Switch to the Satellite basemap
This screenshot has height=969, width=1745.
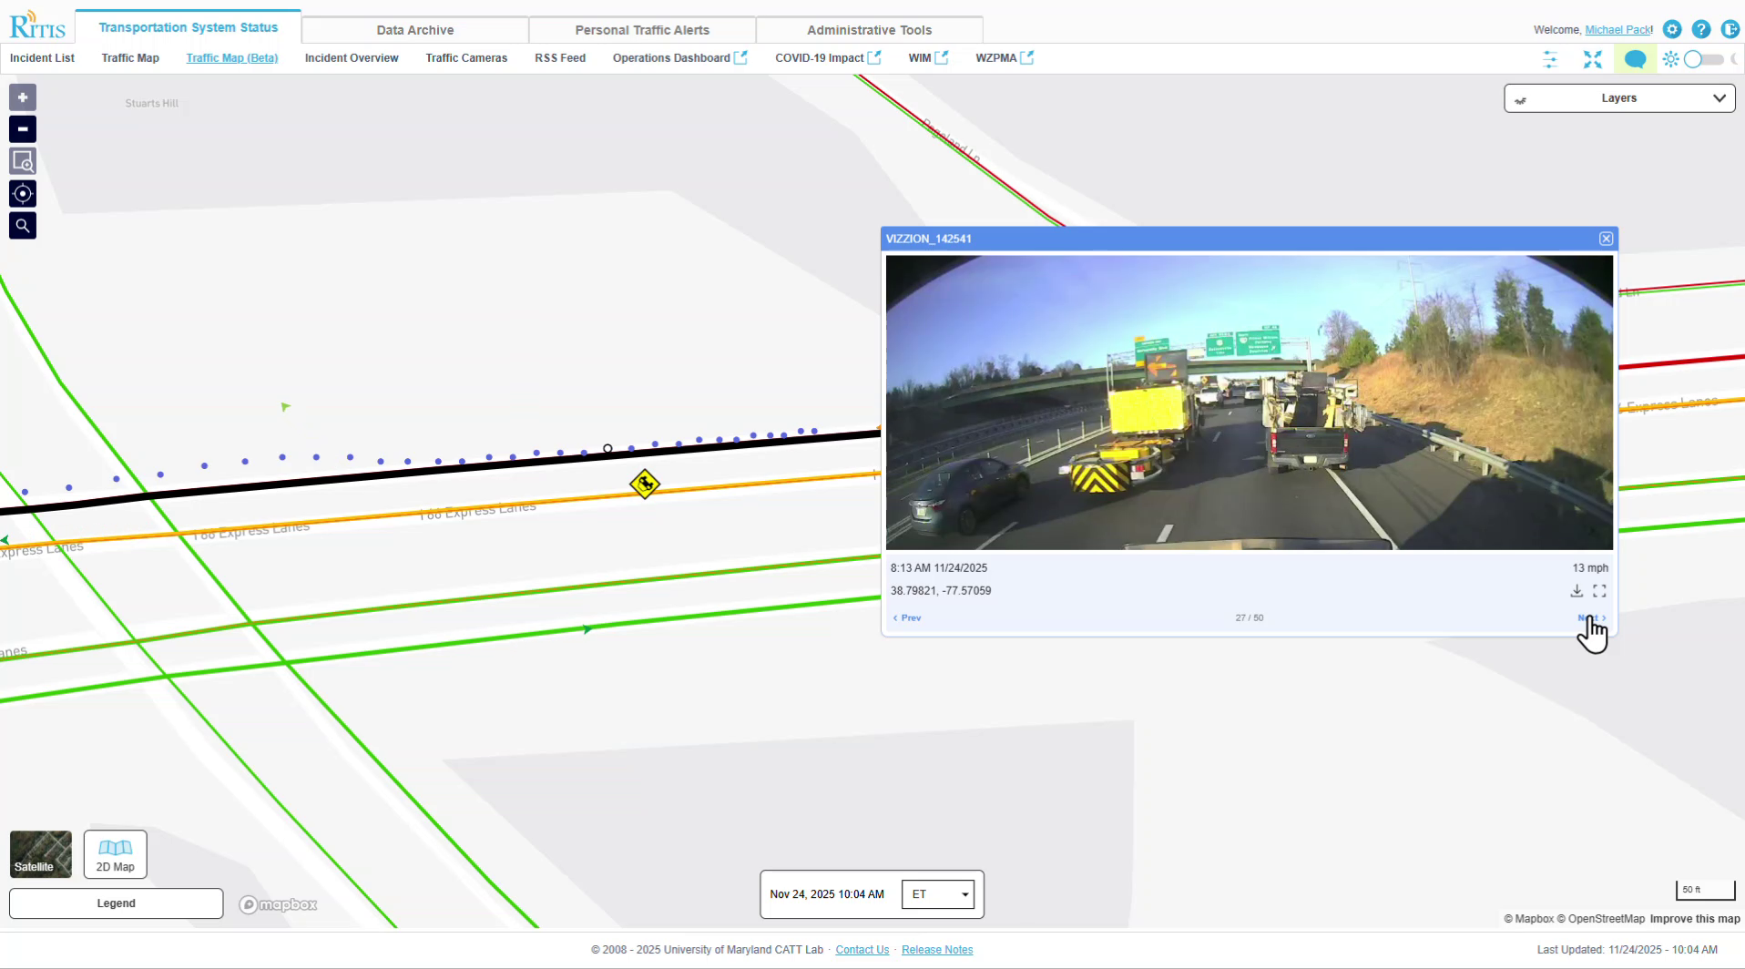(41, 854)
